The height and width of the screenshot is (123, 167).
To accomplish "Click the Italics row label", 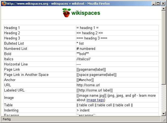I will tap(9, 59).
